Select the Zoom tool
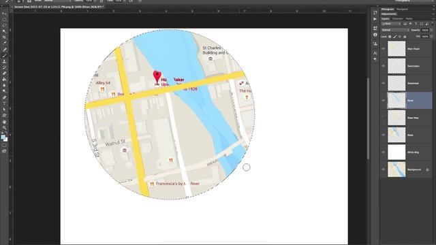 pos(4,128)
